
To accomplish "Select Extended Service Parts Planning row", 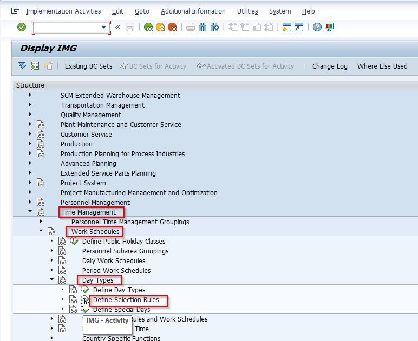I will (x=108, y=173).
